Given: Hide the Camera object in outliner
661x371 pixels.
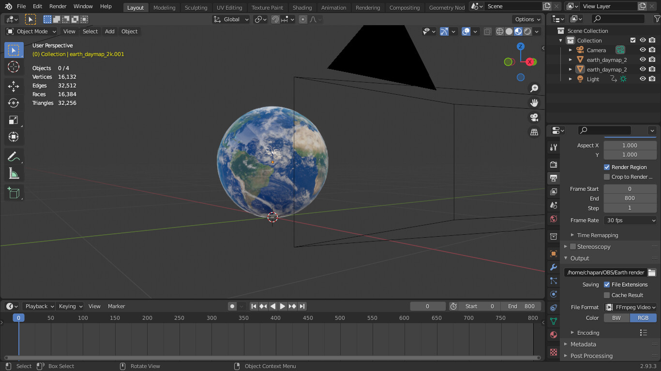Looking at the screenshot, I should coord(643,50).
